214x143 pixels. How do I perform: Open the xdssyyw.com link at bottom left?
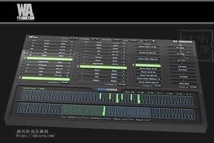(36, 136)
